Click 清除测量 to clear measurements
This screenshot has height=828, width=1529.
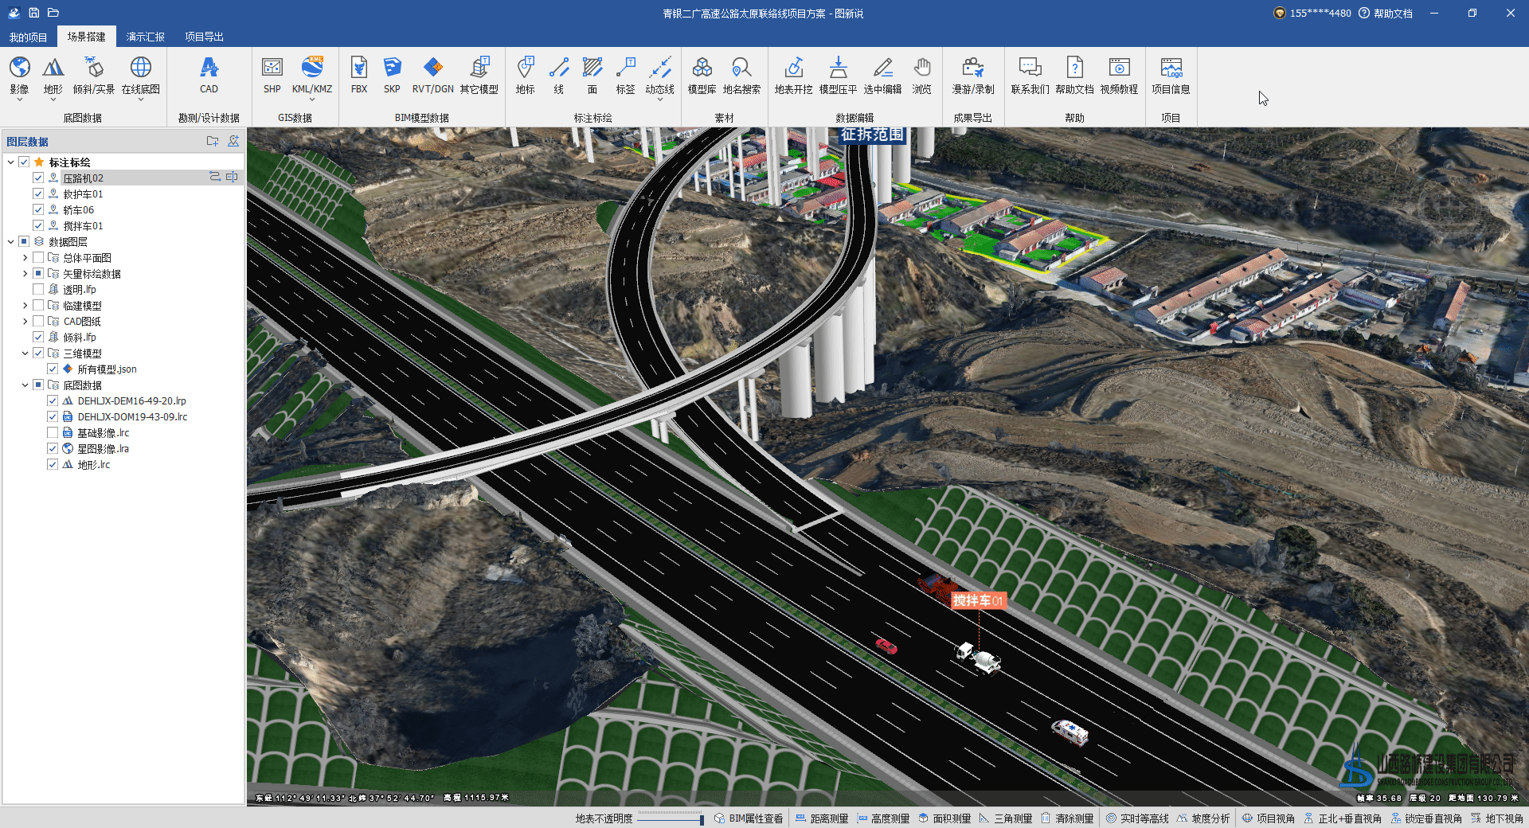[1067, 818]
